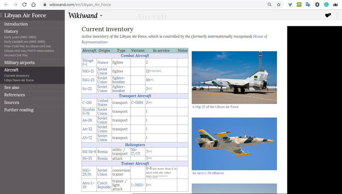Open the Mi-35 helicopter link
The width and height of the screenshot is (342, 194).
click(87, 158)
